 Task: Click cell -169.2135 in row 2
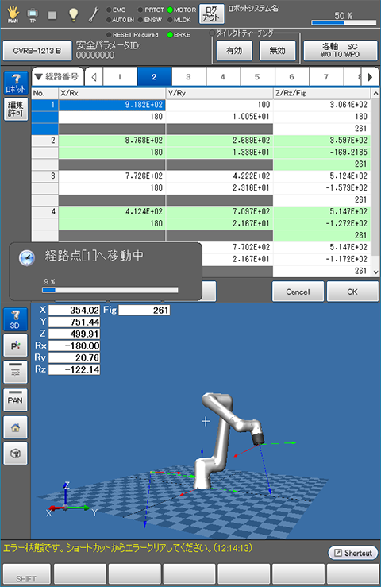322,152
